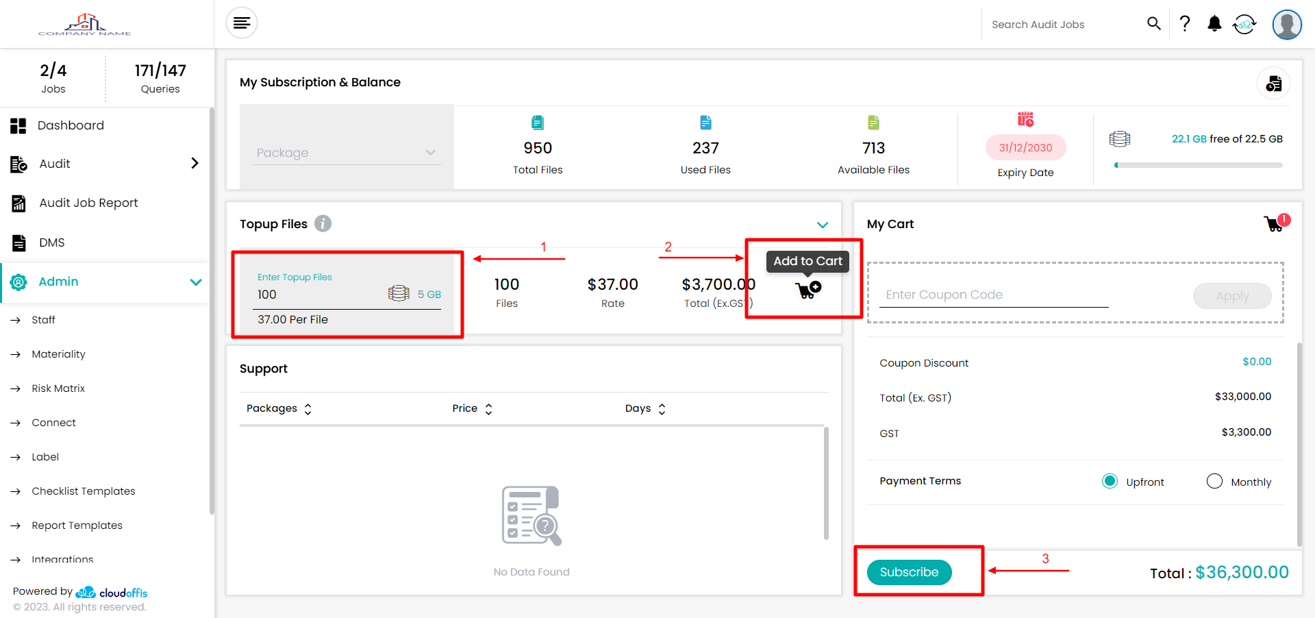The image size is (1315, 618).
Task: Click the storage database icon near 22.1 GB
Action: coord(1120,139)
